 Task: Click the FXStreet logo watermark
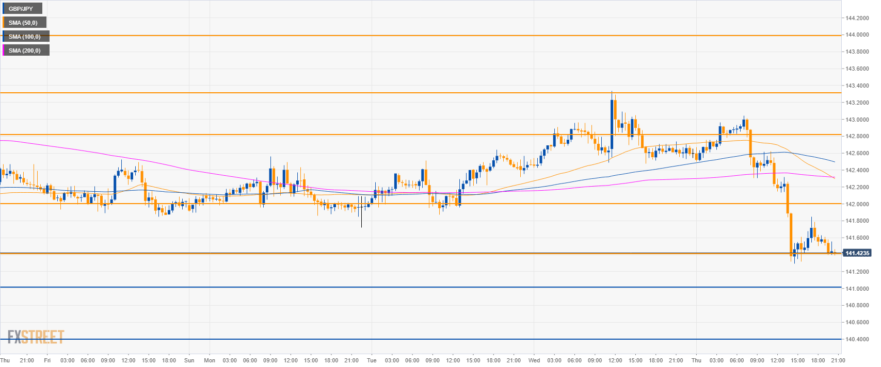[36, 337]
